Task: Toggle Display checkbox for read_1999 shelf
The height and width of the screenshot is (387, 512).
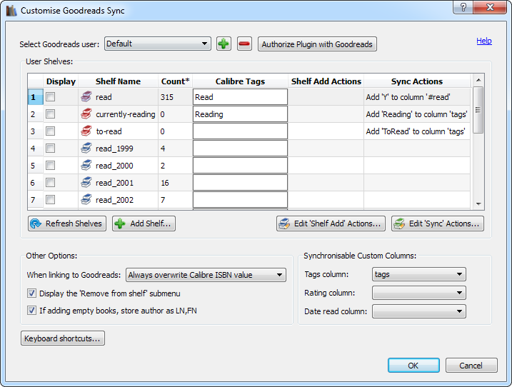Action: click(50, 149)
